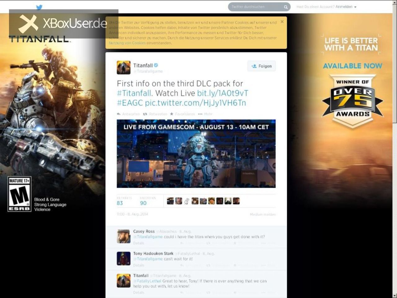Open the Tony Hadouken Stark profile name

coord(153,253)
